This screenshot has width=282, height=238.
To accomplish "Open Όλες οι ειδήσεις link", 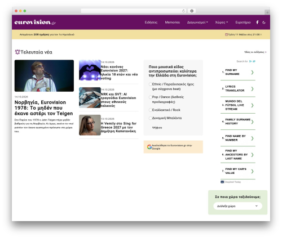I will [x=255, y=52].
